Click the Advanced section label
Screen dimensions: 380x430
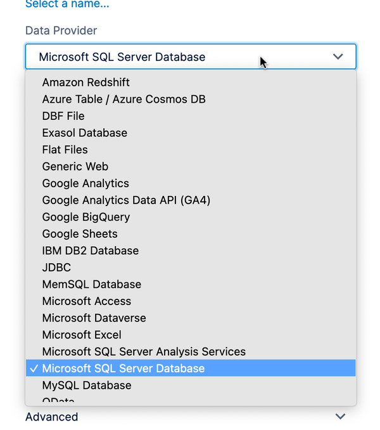[x=52, y=417]
